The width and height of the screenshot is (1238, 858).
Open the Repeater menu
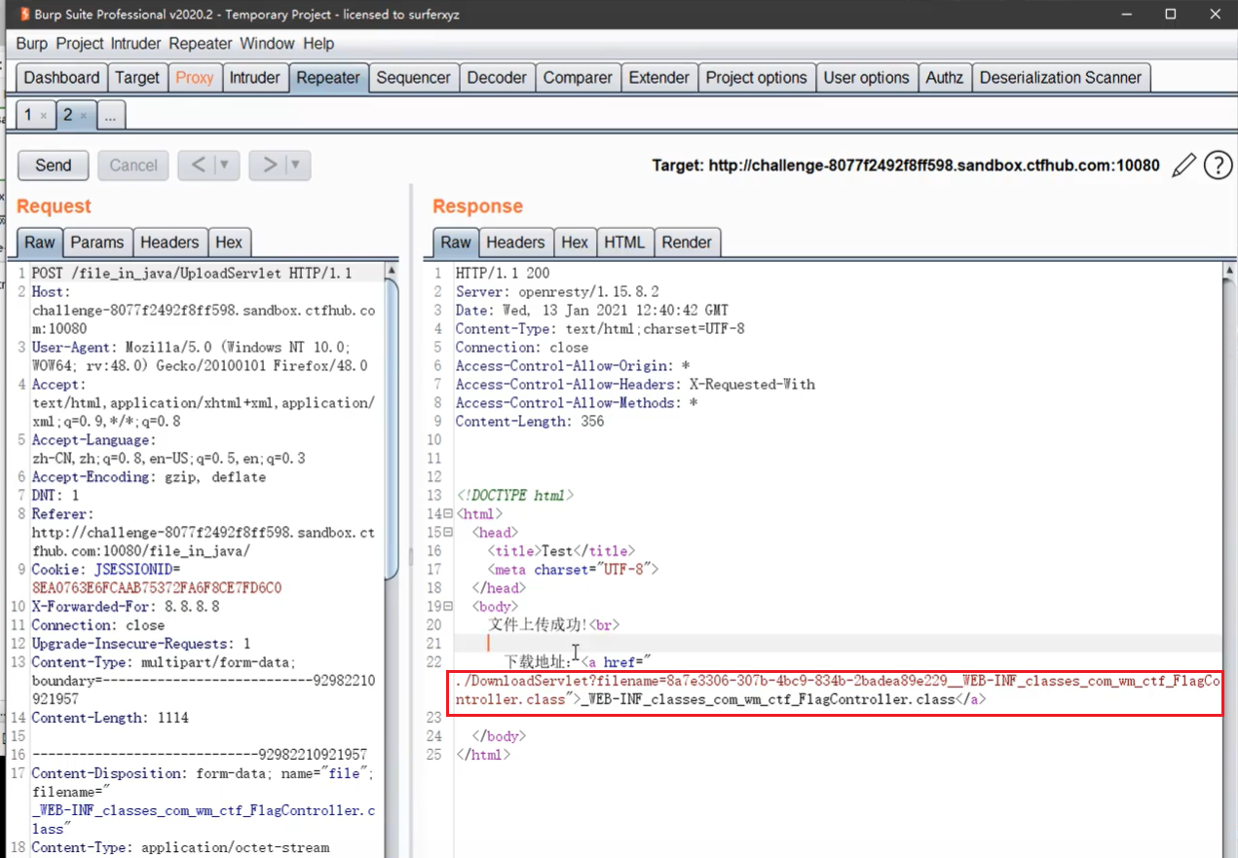(x=201, y=44)
